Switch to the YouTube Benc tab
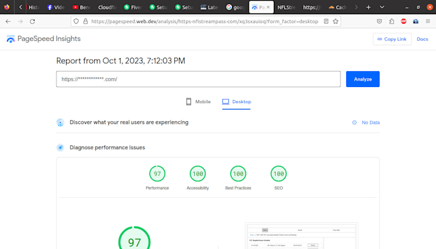 (81, 7)
